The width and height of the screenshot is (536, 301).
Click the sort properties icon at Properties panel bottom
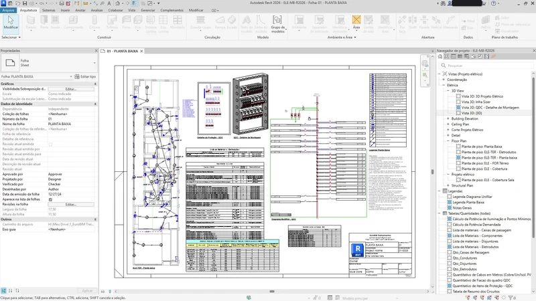[x=10, y=291]
